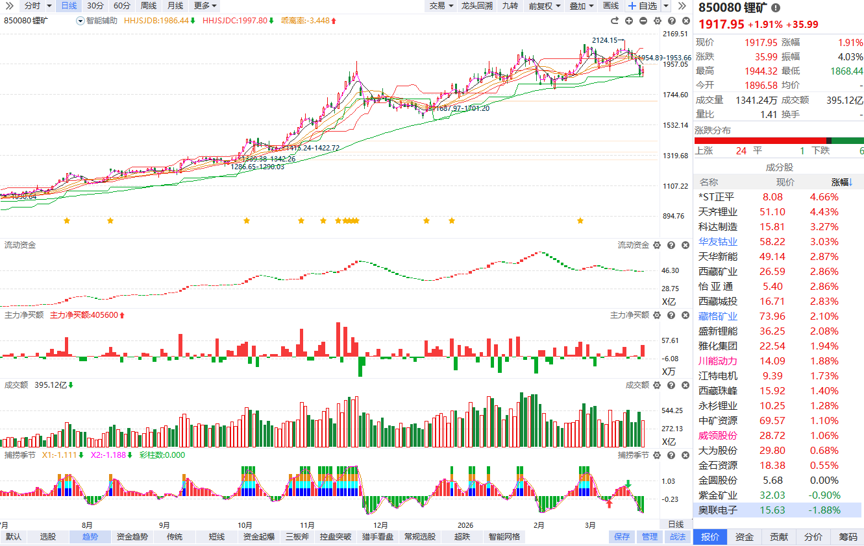864x546 pixels.
Task: Open the 叠加 overlay dropdown
Action: 582,6
